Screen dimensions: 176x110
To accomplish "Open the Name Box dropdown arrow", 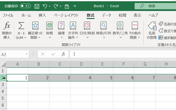I will pos(26,54).
